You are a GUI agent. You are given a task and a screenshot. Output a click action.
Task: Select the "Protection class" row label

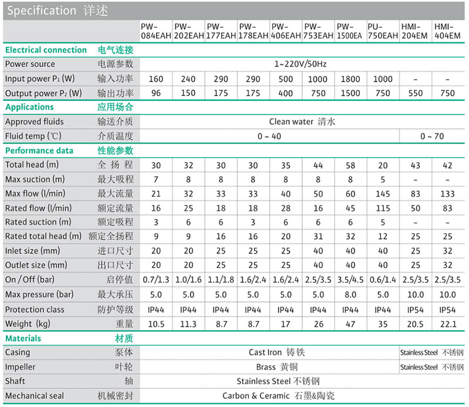click(x=34, y=309)
